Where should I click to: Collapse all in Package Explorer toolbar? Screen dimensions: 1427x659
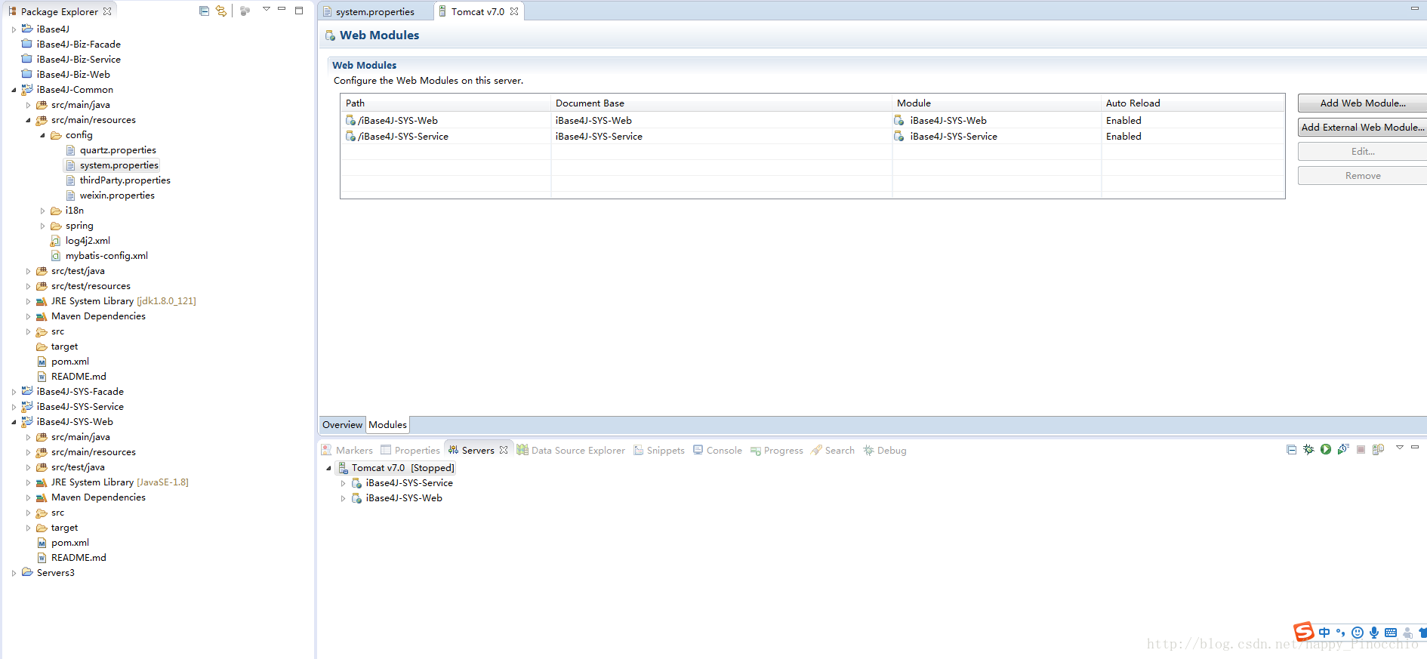pos(204,11)
